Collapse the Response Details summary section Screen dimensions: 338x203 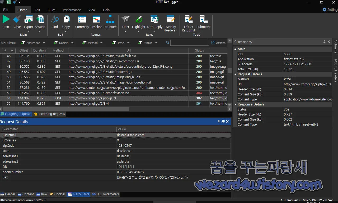(x=236, y=104)
